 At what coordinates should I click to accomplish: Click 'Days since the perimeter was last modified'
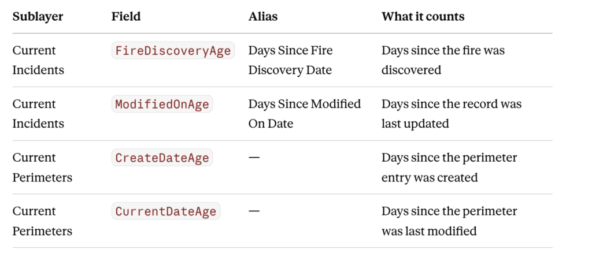(x=449, y=221)
